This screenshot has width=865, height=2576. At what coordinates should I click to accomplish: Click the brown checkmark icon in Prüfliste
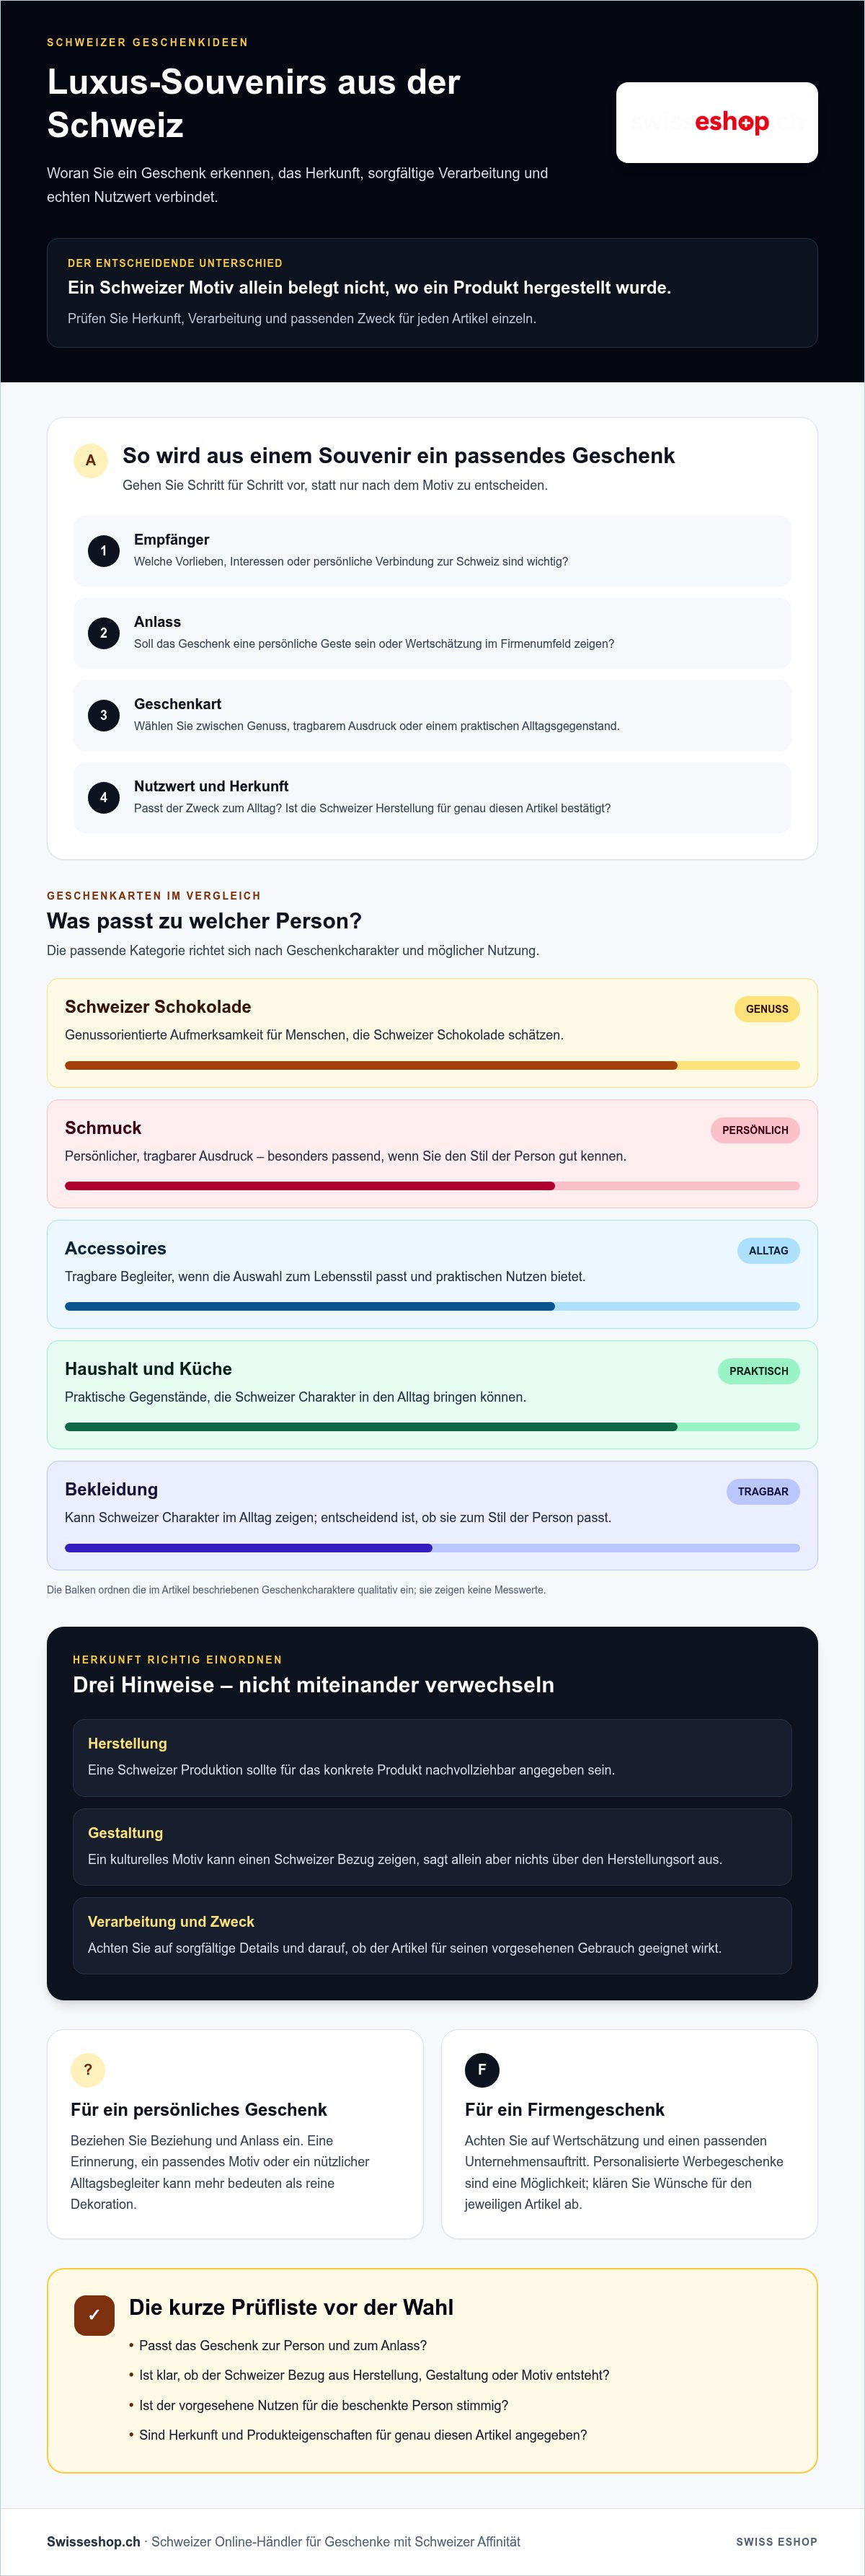94,2315
